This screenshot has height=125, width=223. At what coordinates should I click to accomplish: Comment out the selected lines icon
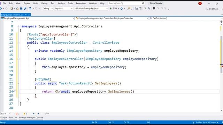[145, 9]
